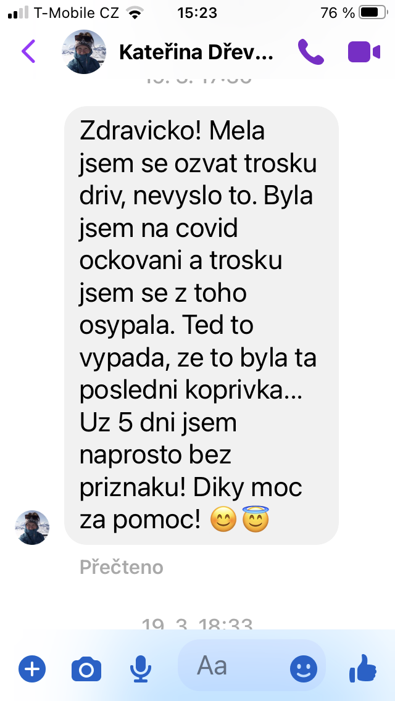Send a thumbs-up like
This screenshot has width=395, height=701.
362,668
